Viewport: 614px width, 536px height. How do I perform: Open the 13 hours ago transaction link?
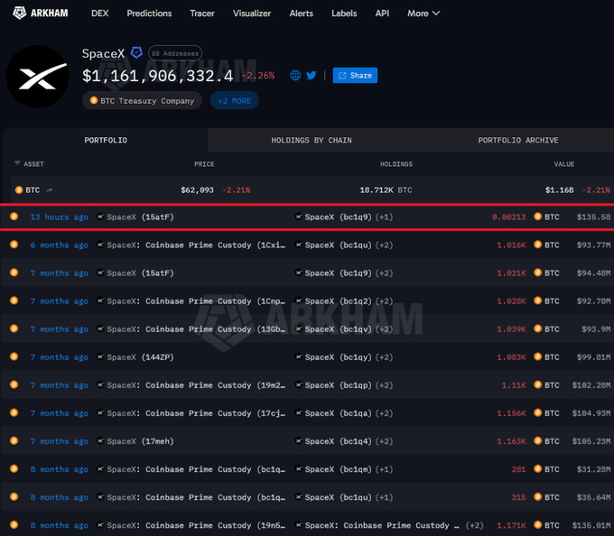point(59,217)
